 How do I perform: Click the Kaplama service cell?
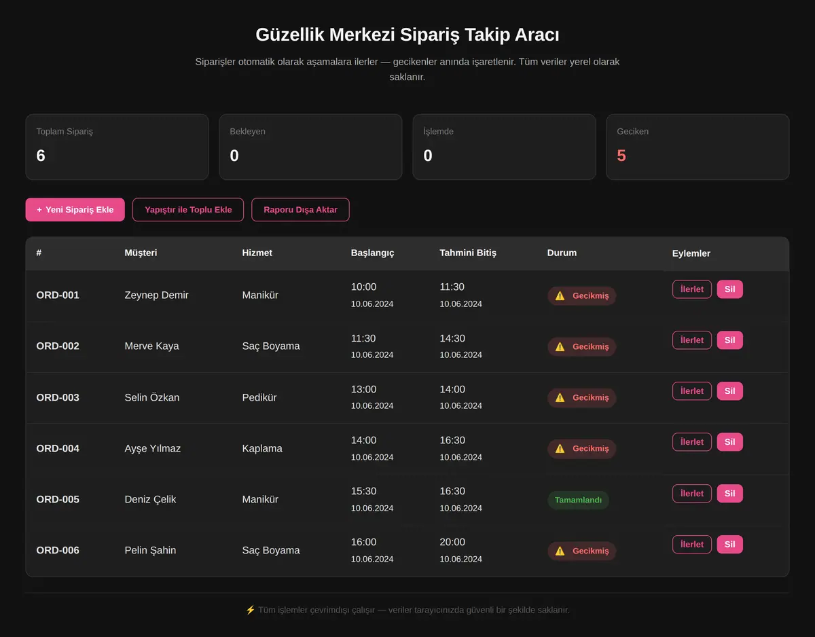[262, 448]
